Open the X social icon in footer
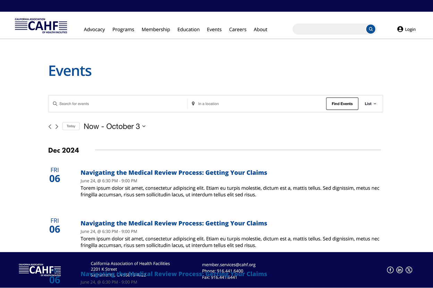This screenshot has height=288, width=433. pyautogui.click(x=409, y=270)
